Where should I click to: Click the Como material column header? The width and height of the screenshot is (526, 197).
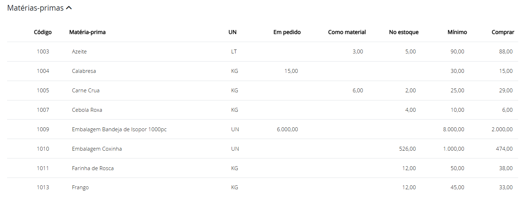click(347, 32)
